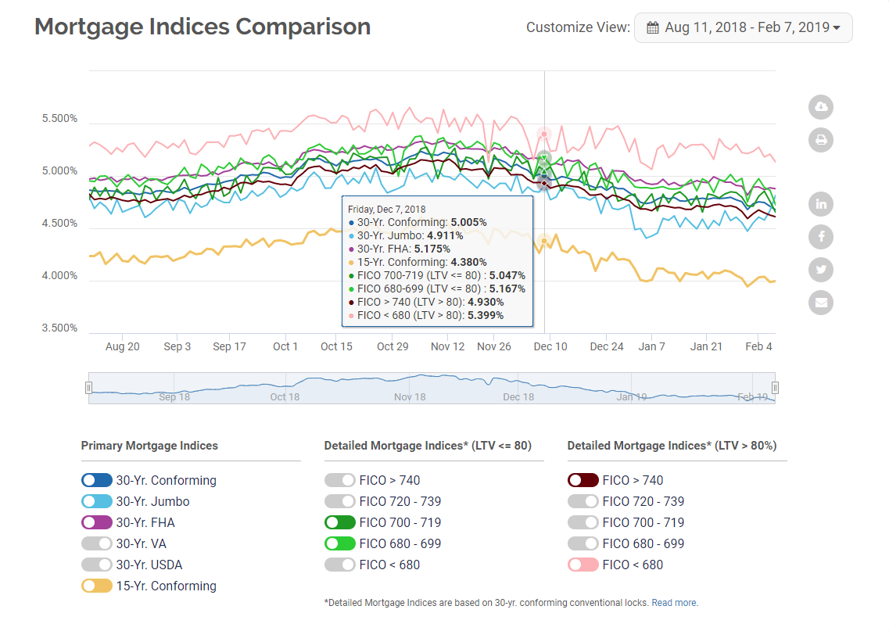Viewport: 889px width, 631px height.
Task: Disable the 30-Yr. Jumbo index
Action: 97,501
